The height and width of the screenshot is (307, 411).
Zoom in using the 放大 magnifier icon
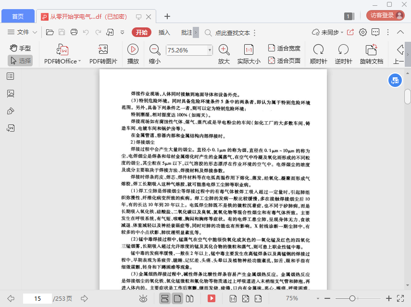coord(224,49)
